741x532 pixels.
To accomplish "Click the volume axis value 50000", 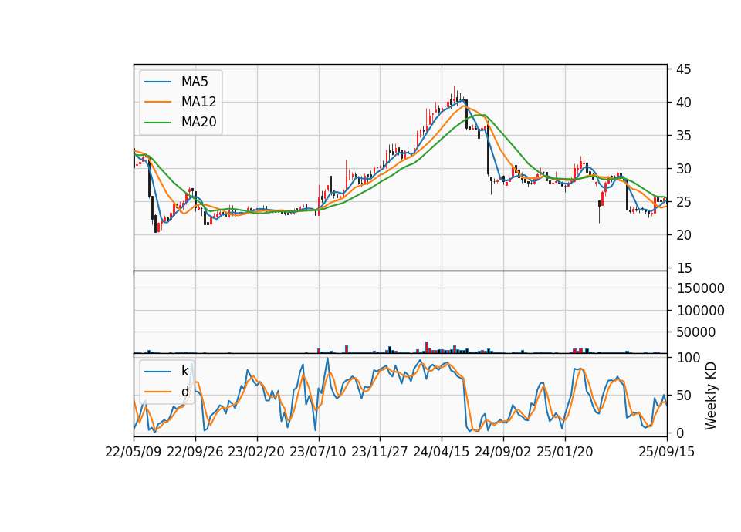I will coord(696,332).
